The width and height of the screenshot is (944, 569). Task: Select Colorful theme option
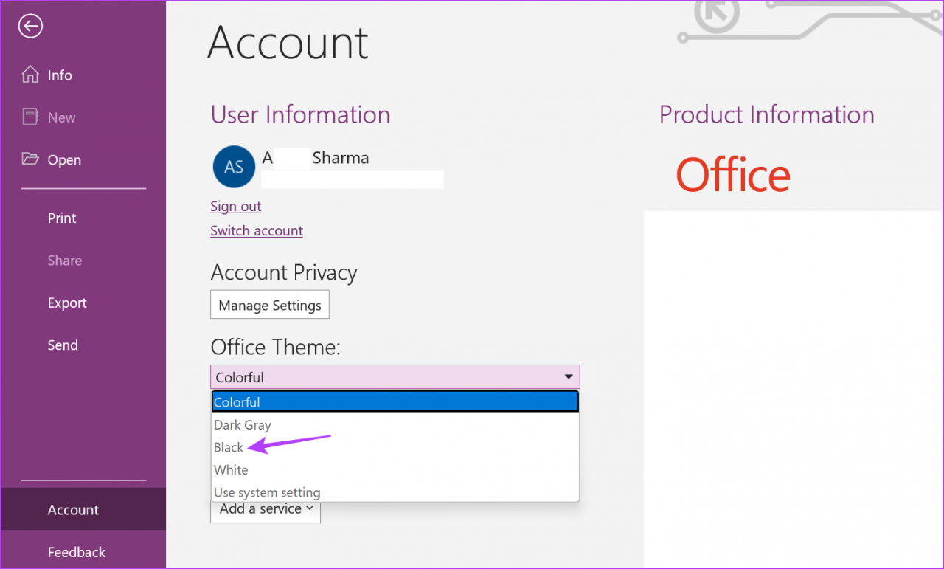point(237,402)
